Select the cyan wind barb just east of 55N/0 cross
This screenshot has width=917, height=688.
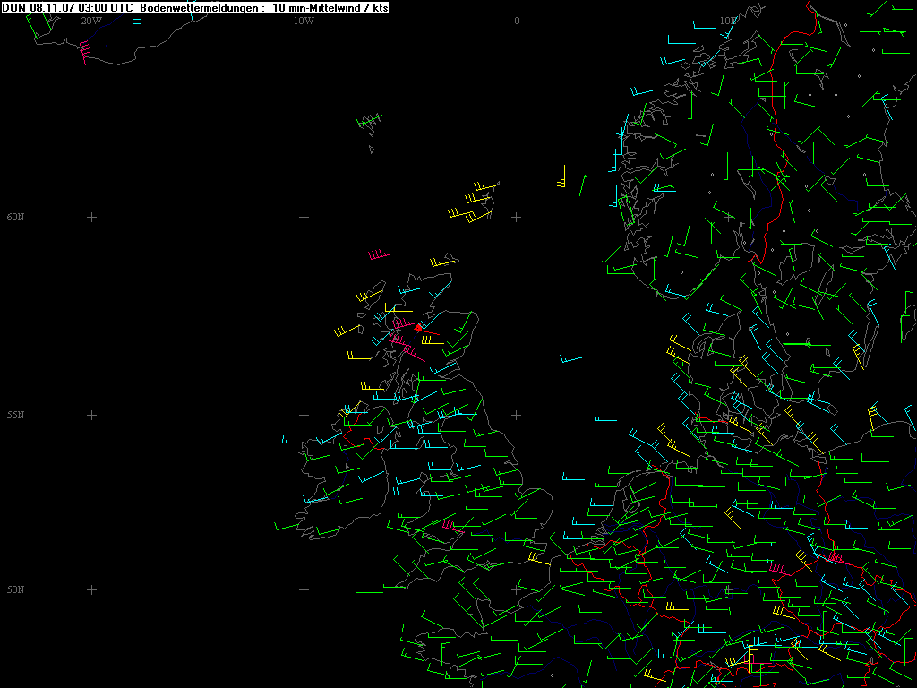point(604,418)
